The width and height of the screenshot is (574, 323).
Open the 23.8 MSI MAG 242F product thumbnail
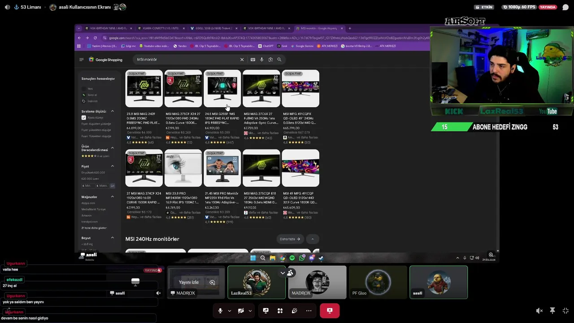pos(144,88)
